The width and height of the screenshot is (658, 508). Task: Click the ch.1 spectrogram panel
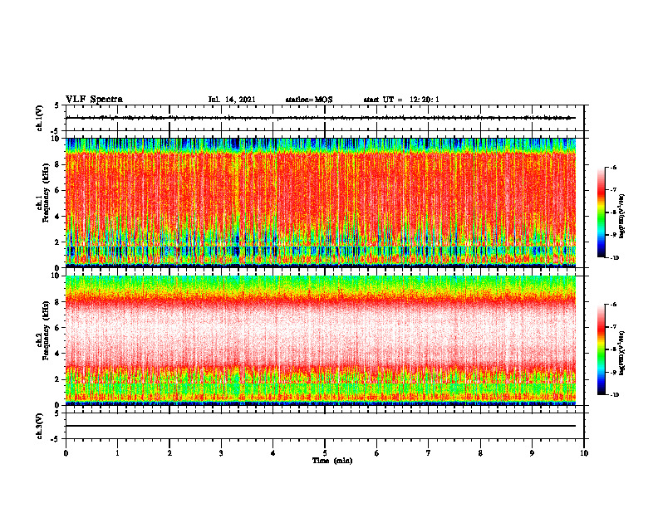coord(325,203)
